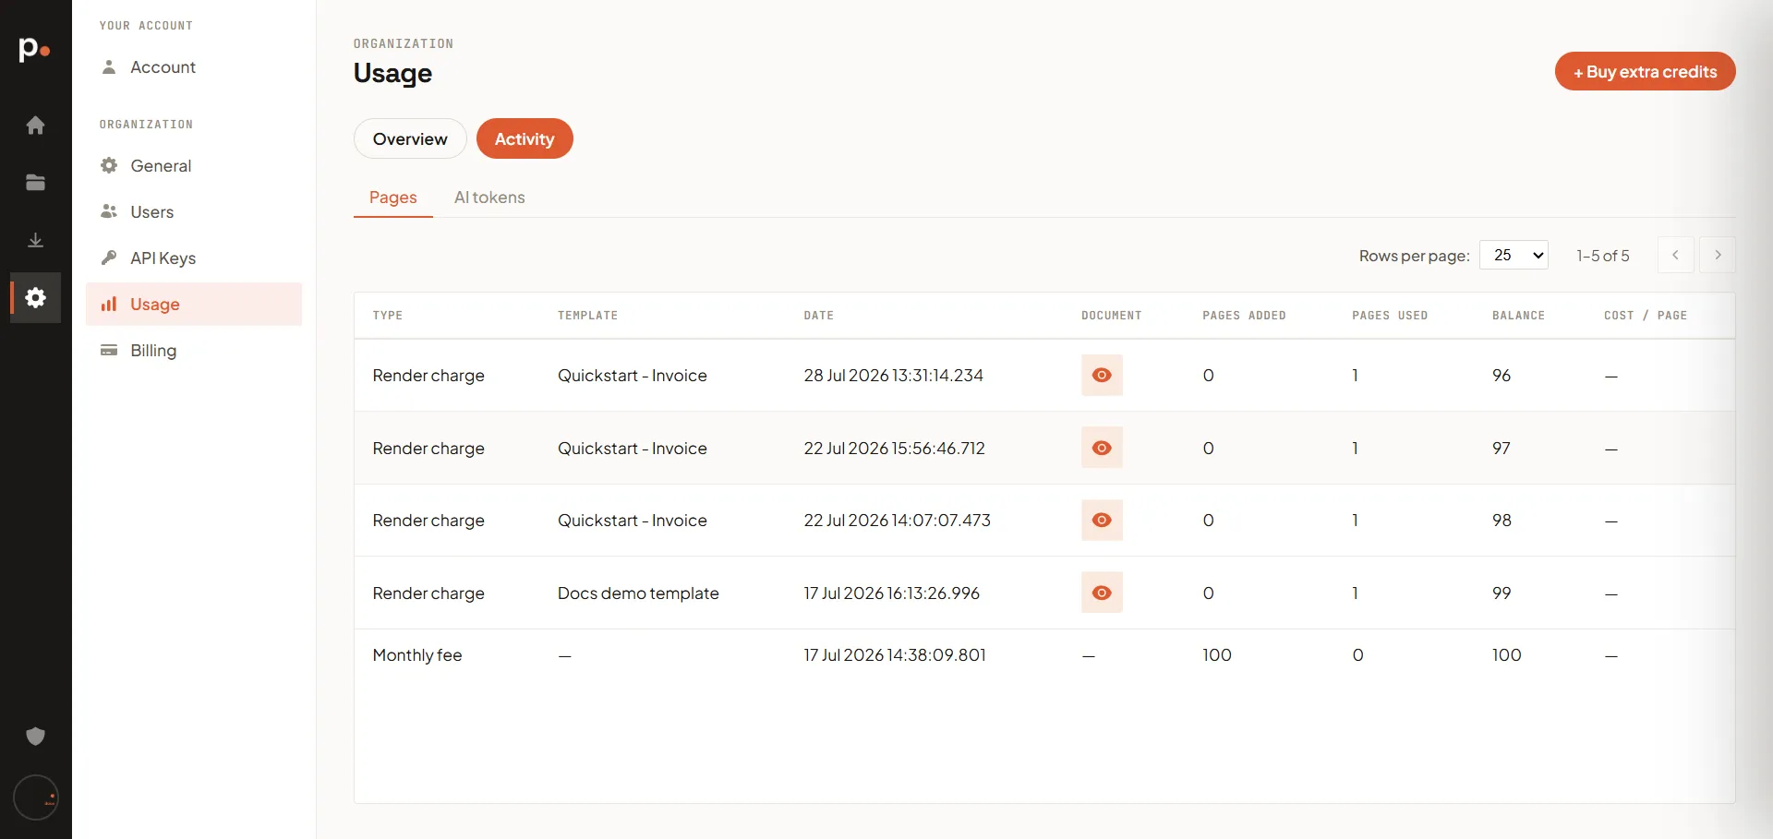Open the shield icon near the sidebar bottom
Screen dimensions: 1773x839
coord(35,736)
